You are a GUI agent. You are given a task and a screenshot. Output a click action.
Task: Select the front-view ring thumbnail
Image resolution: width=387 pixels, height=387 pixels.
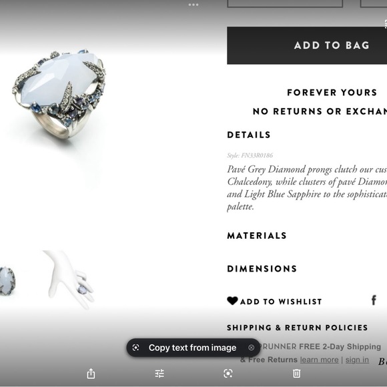pyautogui.click(x=7, y=281)
